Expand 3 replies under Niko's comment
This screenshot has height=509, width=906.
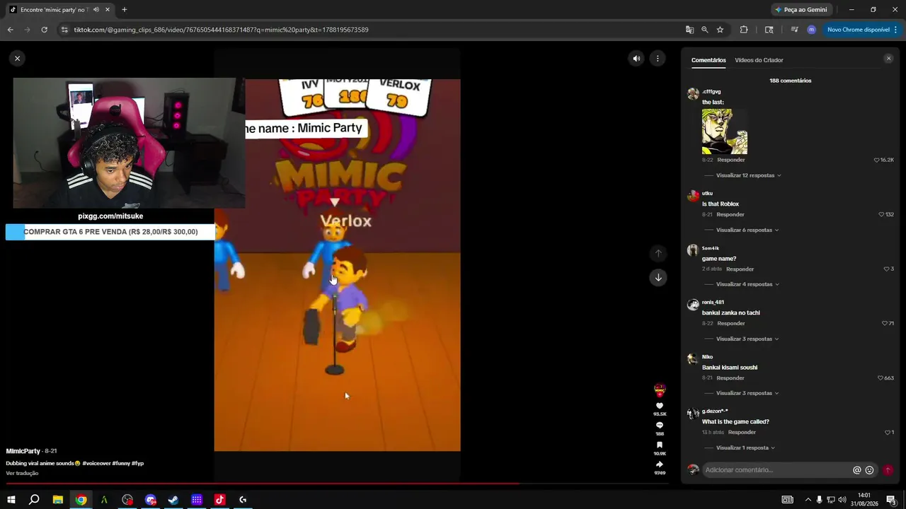[747, 393]
